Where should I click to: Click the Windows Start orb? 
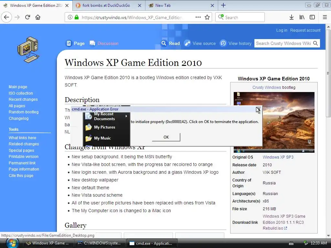(x=12, y=243)
